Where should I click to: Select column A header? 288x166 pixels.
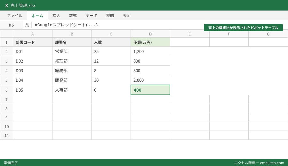(x=33, y=34)
